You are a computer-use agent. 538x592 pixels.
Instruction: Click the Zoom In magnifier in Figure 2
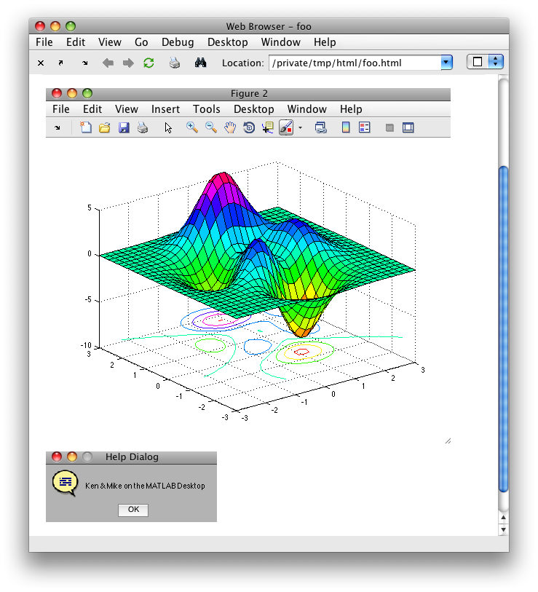pyautogui.click(x=192, y=127)
